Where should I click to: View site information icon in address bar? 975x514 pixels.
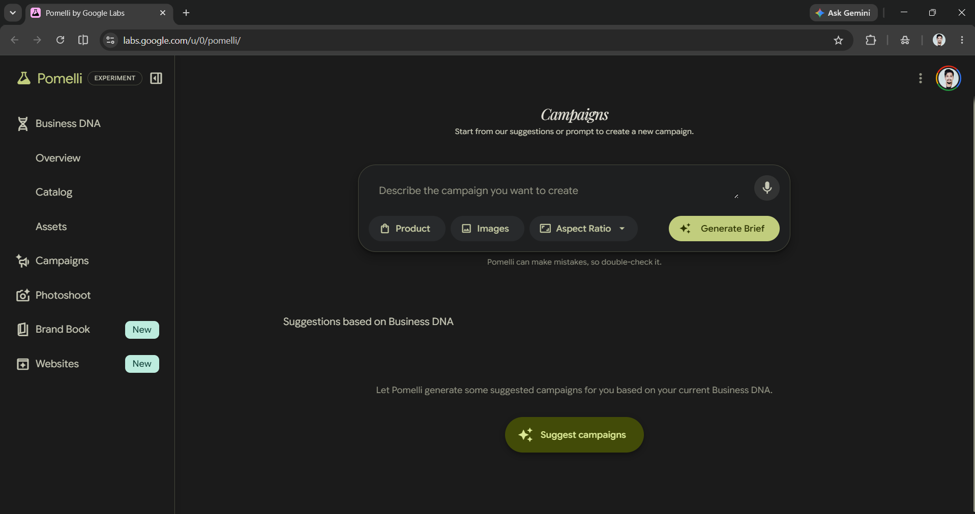[110, 40]
